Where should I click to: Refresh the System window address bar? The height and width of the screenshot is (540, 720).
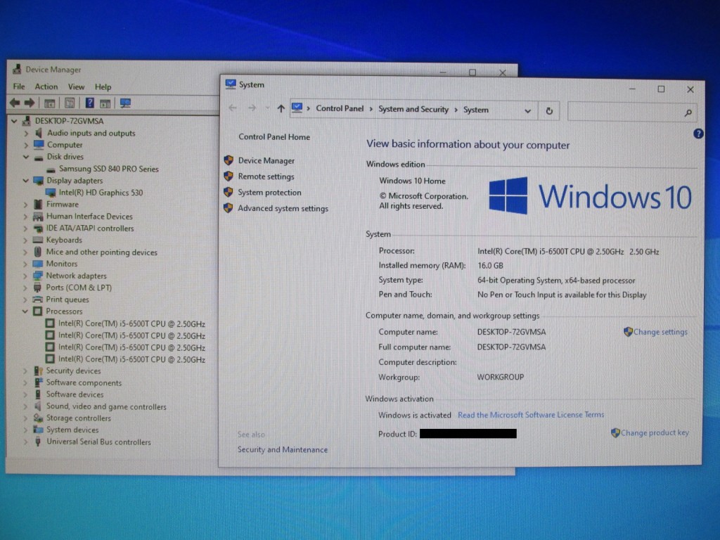pyautogui.click(x=549, y=111)
